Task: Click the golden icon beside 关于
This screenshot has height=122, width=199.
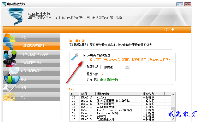Action: click(10, 97)
